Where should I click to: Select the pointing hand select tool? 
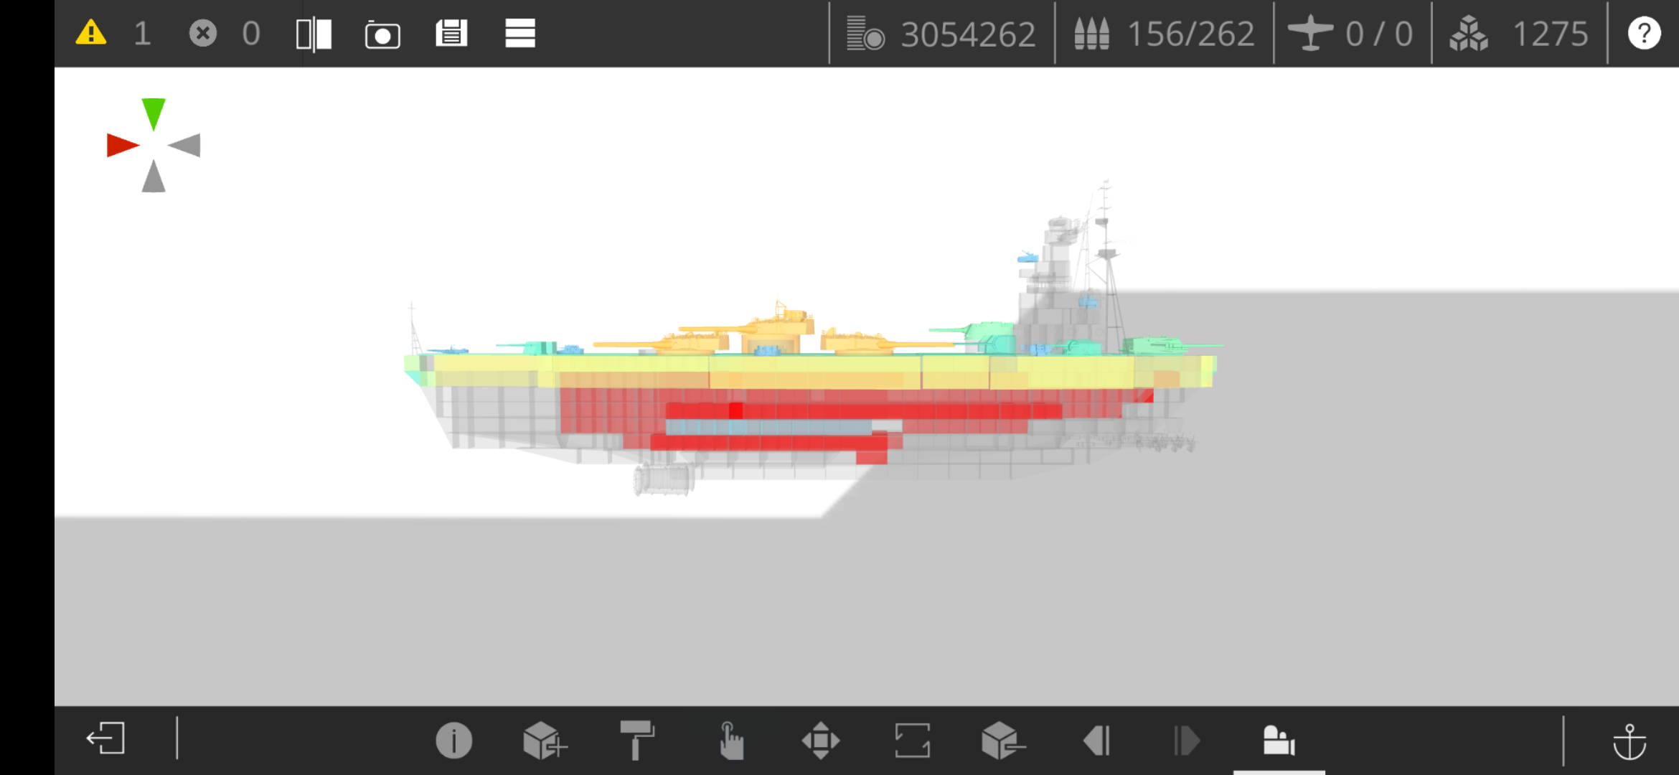[x=731, y=740]
